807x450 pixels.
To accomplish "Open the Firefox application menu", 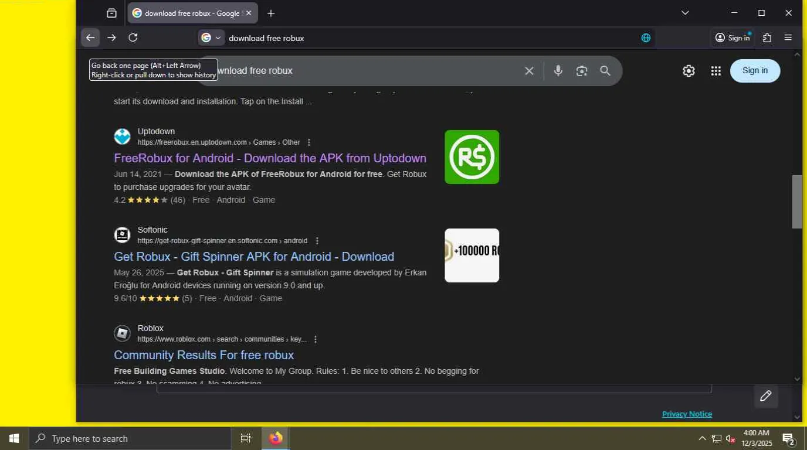I will (x=788, y=37).
